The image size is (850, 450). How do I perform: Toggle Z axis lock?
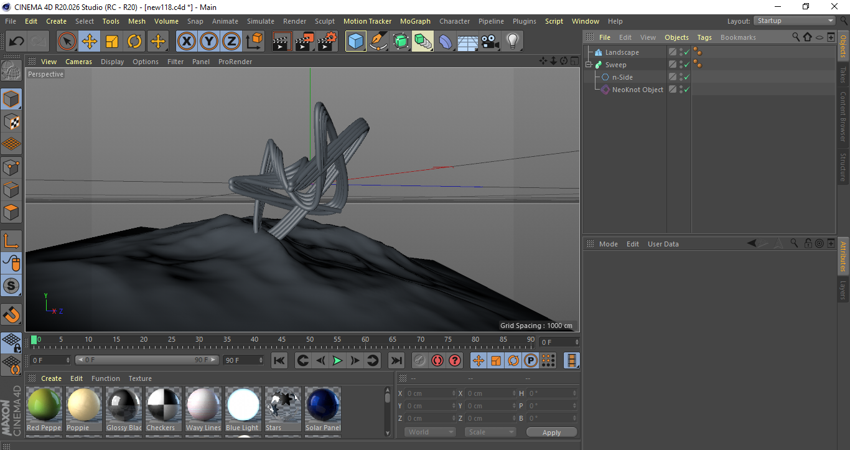pos(231,42)
